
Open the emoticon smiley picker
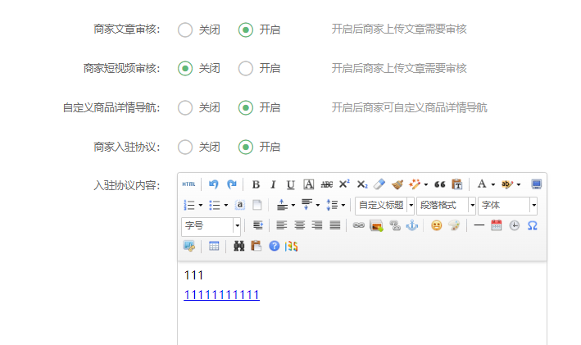(x=436, y=225)
